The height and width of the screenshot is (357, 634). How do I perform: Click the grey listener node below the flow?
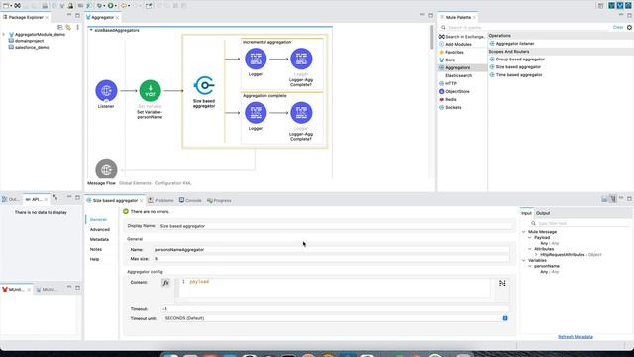pyautogui.click(x=106, y=169)
